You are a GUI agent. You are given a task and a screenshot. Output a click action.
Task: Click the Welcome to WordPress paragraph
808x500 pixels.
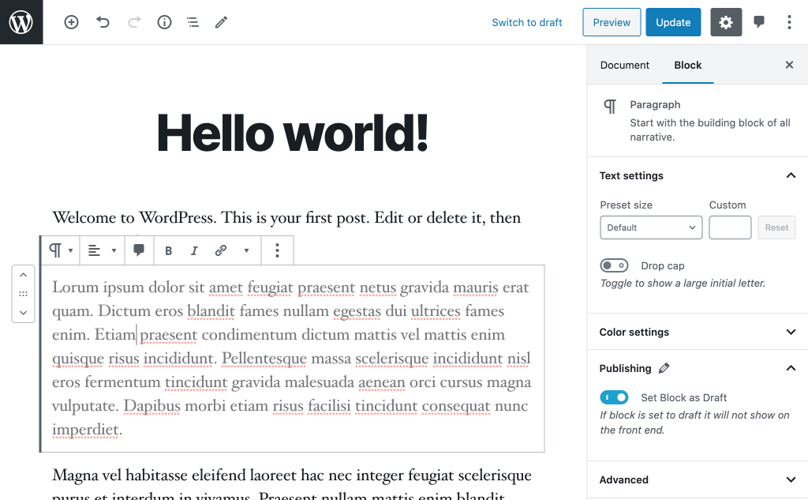coord(286,217)
